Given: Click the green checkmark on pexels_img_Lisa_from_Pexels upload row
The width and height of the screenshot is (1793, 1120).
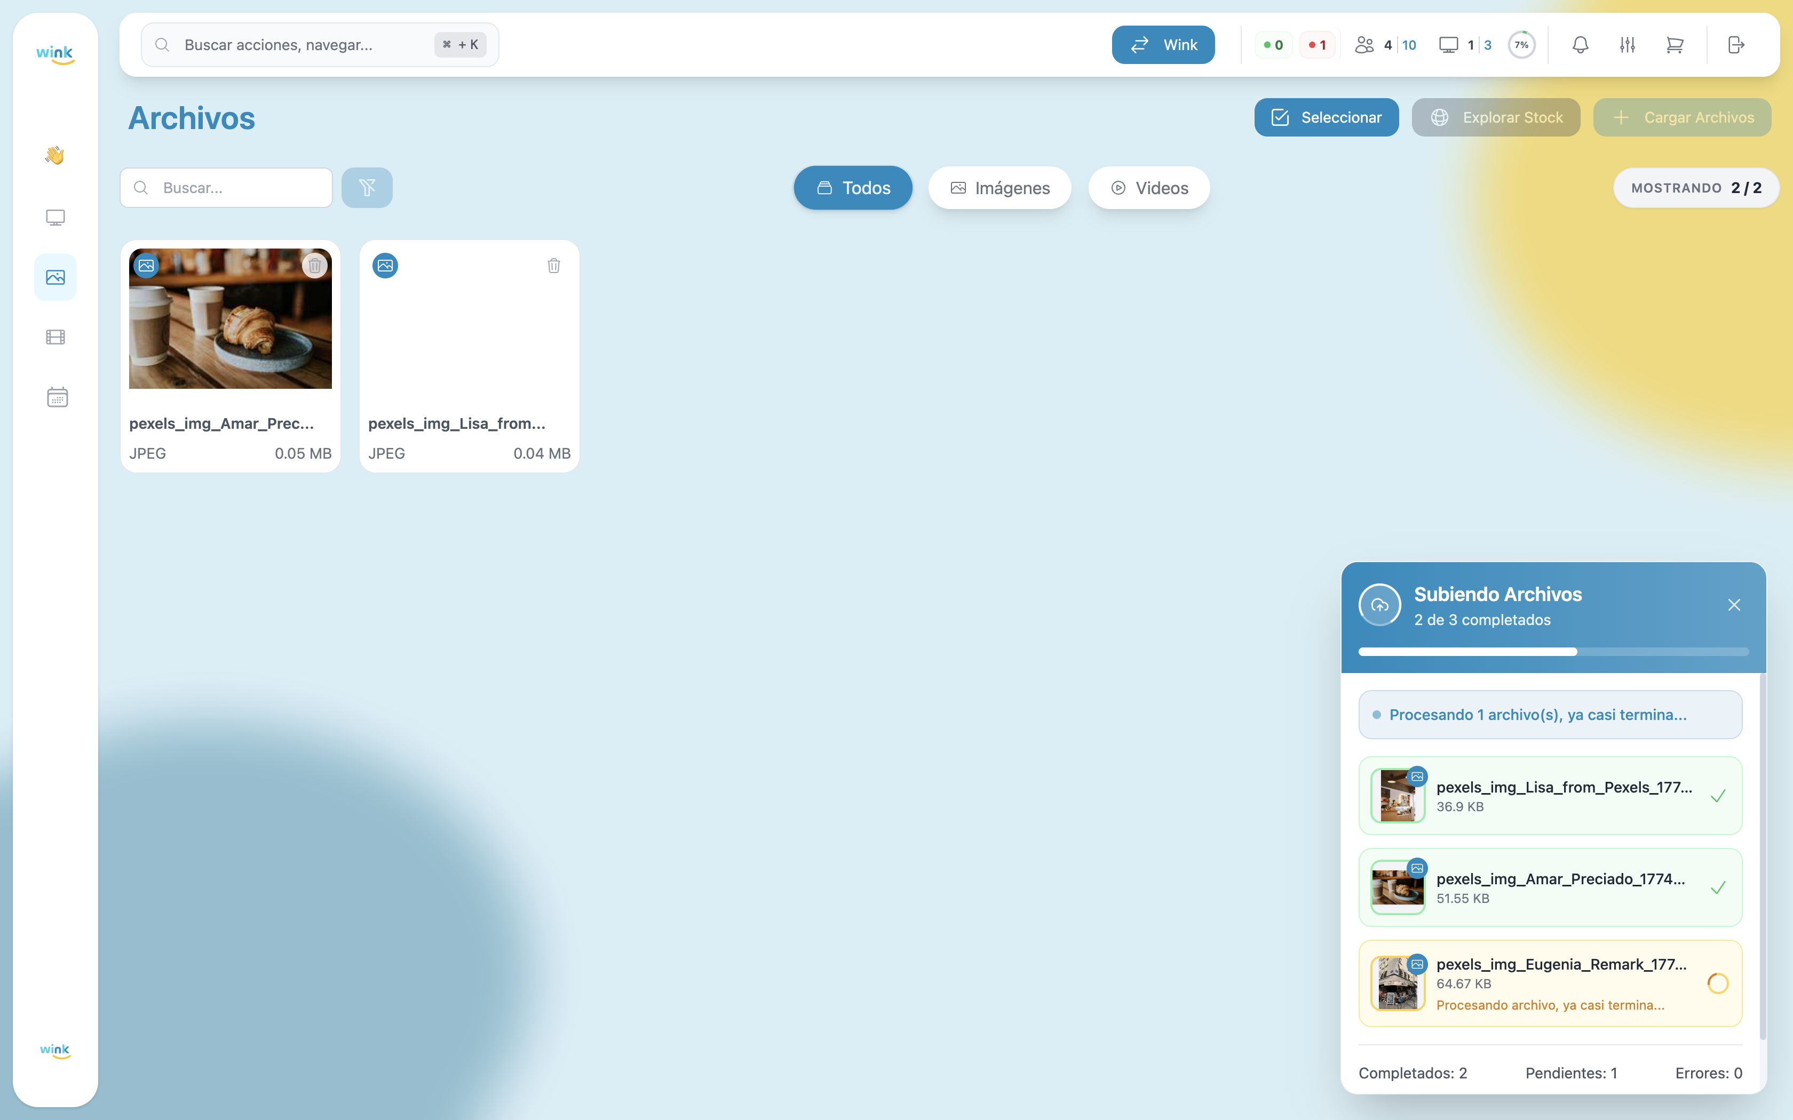Looking at the screenshot, I should click(x=1718, y=796).
